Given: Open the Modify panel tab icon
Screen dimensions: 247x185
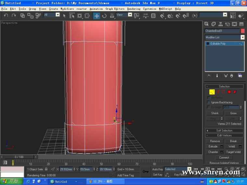Looking at the screenshot, I should (x=214, y=24).
